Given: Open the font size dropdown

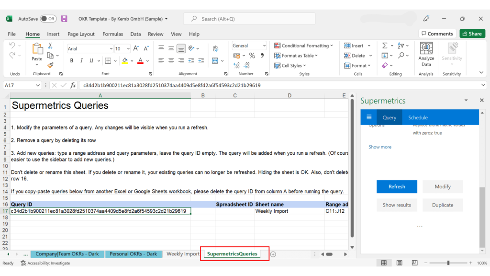Looking at the screenshot, I should tap(128, 49).
